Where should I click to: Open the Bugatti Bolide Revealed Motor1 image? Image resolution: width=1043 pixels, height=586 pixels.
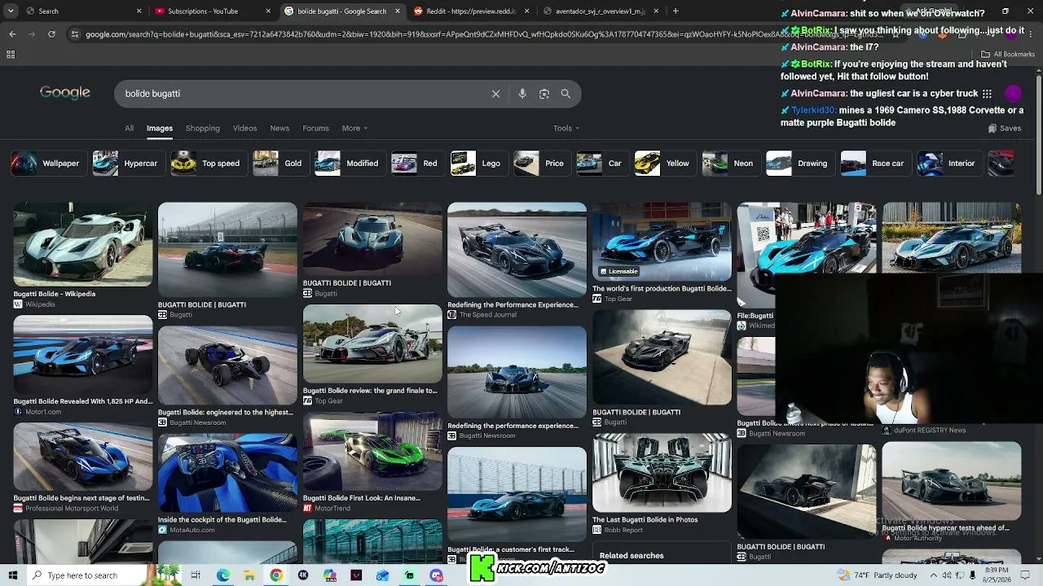(82, 355)
